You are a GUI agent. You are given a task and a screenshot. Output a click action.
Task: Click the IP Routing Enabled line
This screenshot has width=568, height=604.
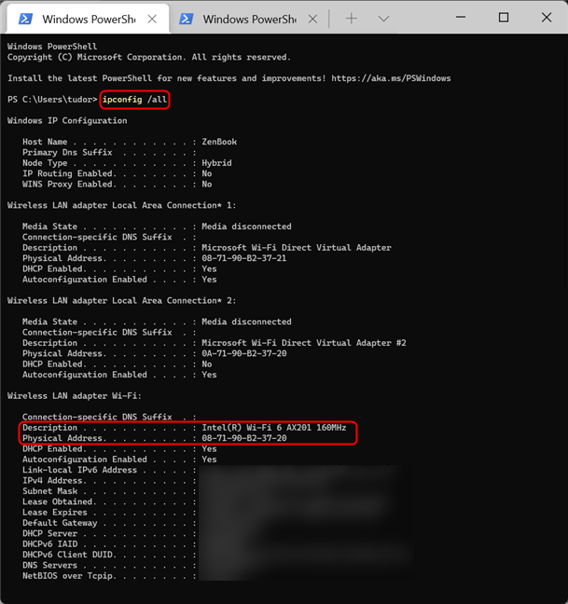(x=118, y=173)
